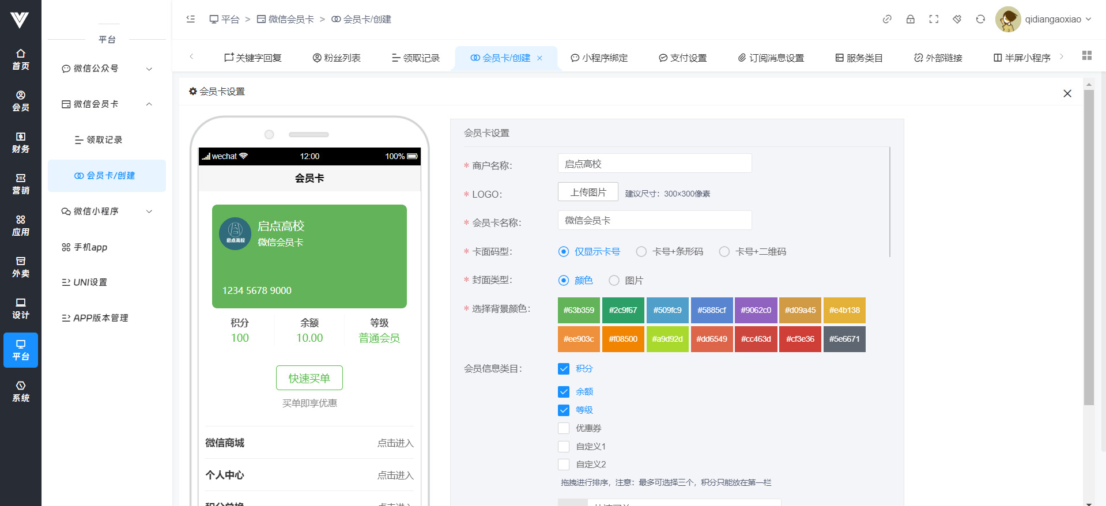
Task: Collapse the sidebar menu toggle icon
Action: click(x=191, y=19)
